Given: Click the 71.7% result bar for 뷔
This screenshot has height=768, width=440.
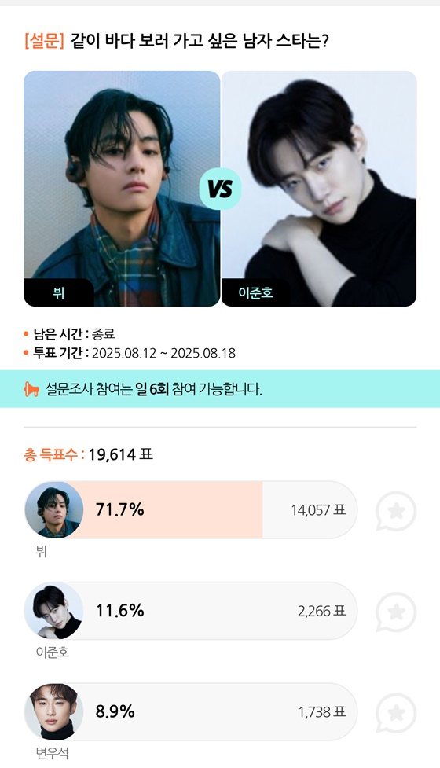Looking at the screenshot, I should click(191, 510).
